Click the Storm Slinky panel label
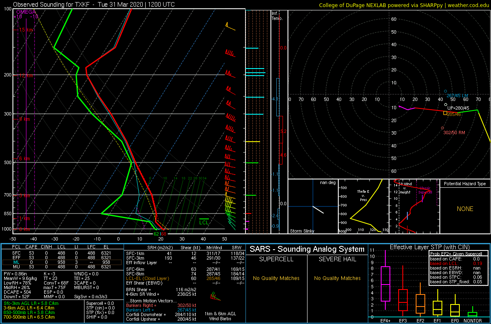 (302, 231)
